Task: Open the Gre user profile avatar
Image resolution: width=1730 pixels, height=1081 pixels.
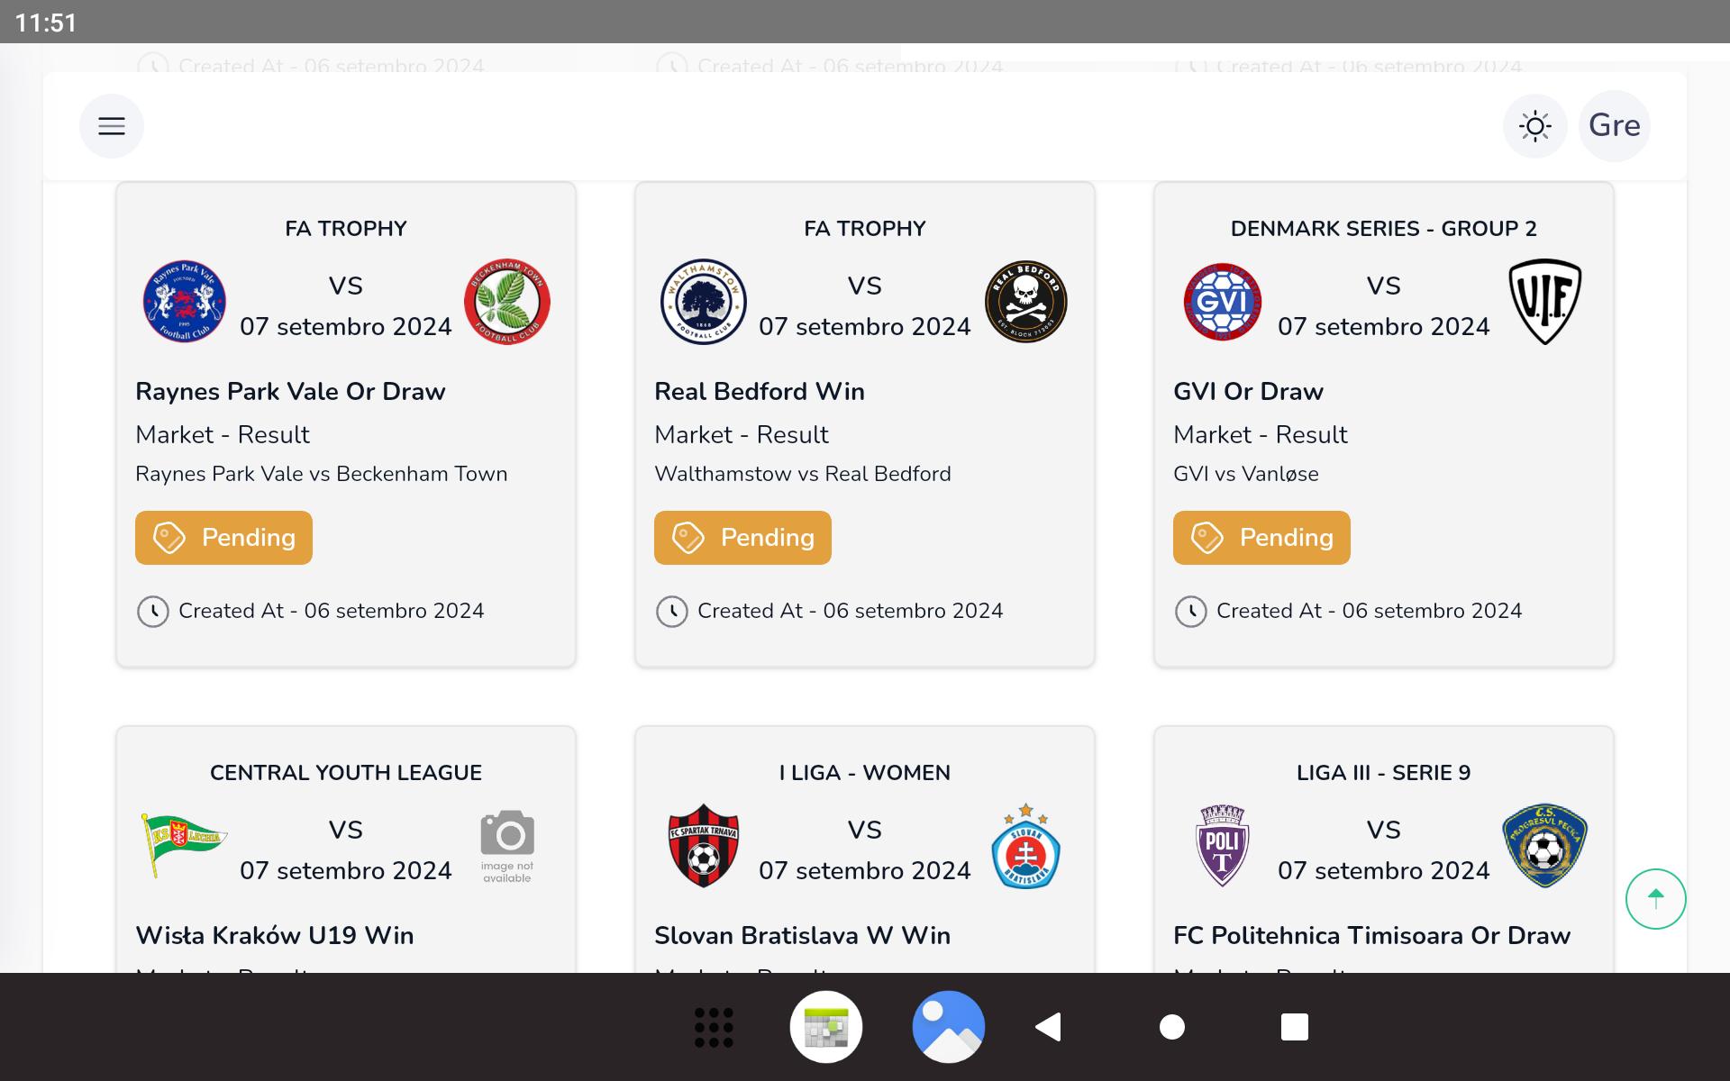Action: [1615, 126]
